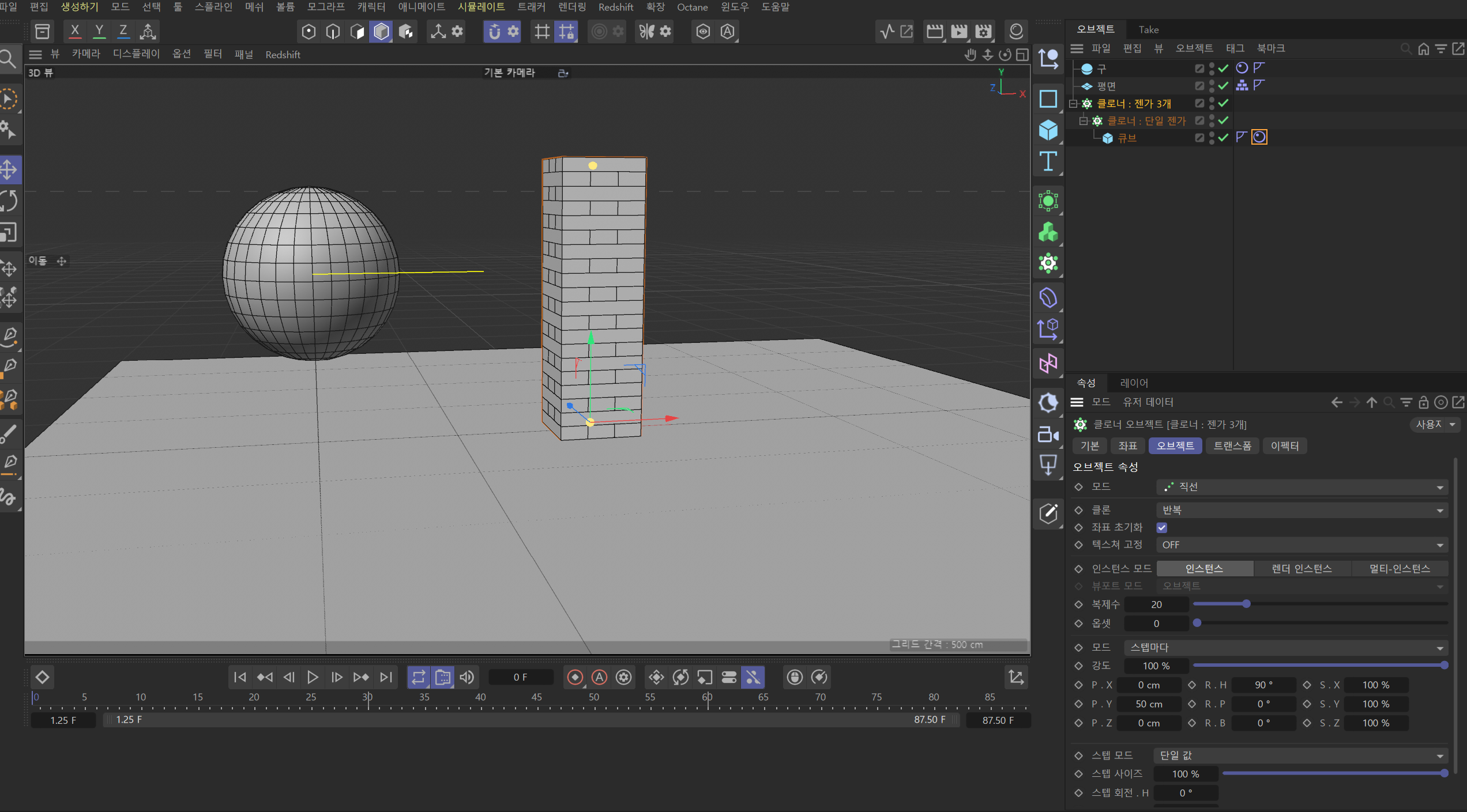Click the Play button in timeline

coord(313,677)
